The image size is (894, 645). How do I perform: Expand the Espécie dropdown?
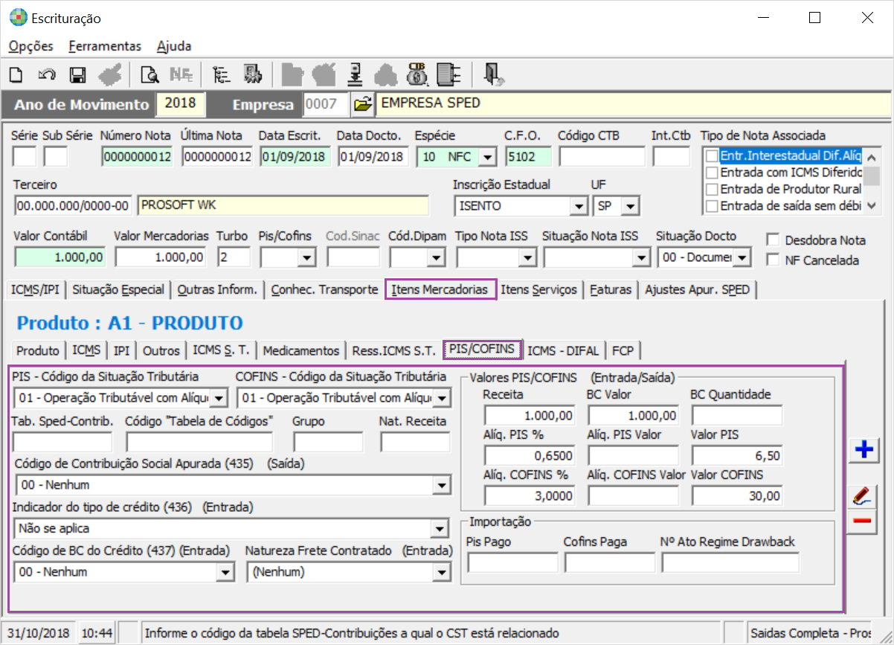click(487, 157)
